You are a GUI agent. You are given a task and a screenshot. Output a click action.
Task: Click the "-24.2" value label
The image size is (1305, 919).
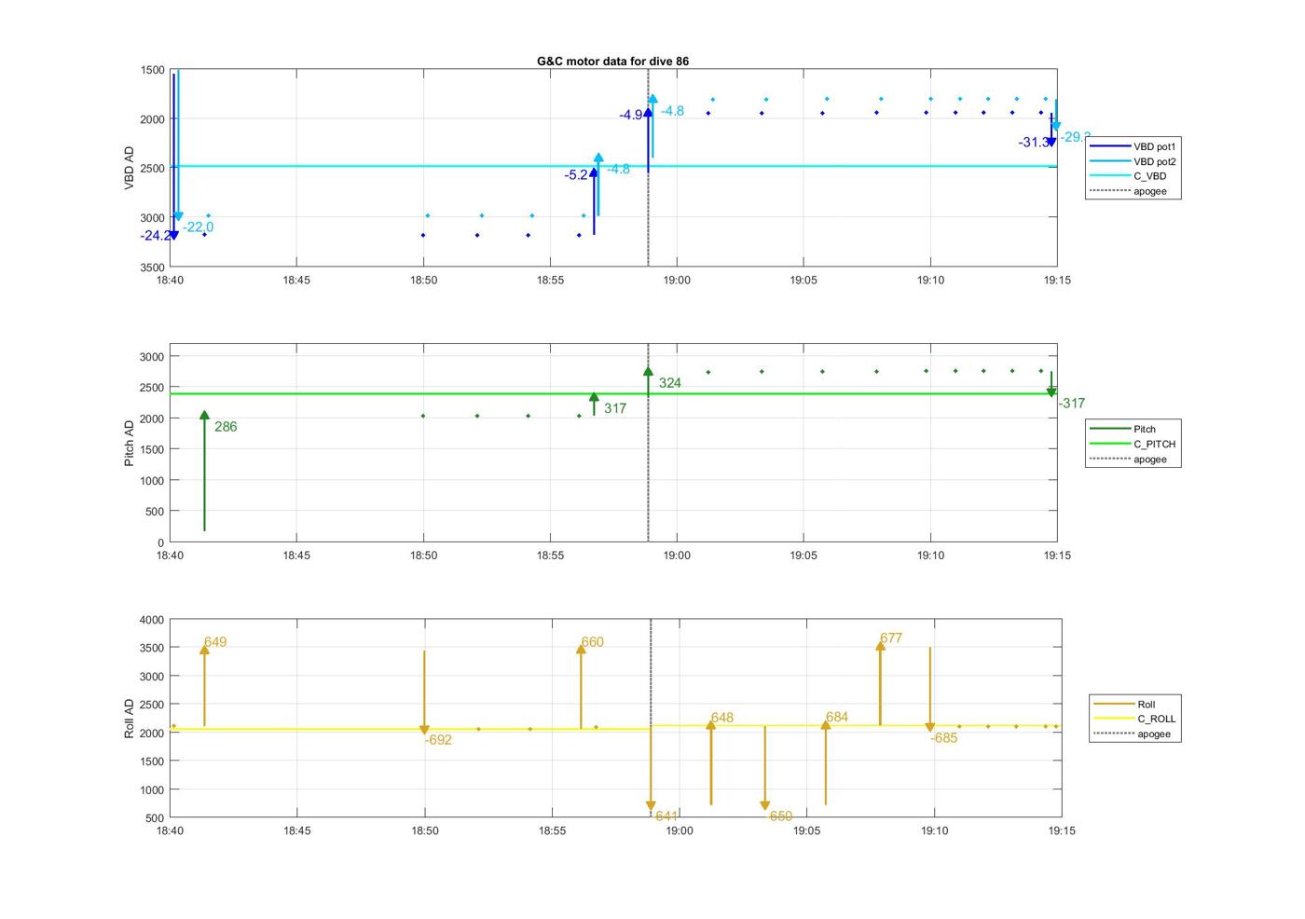(156, 236)
